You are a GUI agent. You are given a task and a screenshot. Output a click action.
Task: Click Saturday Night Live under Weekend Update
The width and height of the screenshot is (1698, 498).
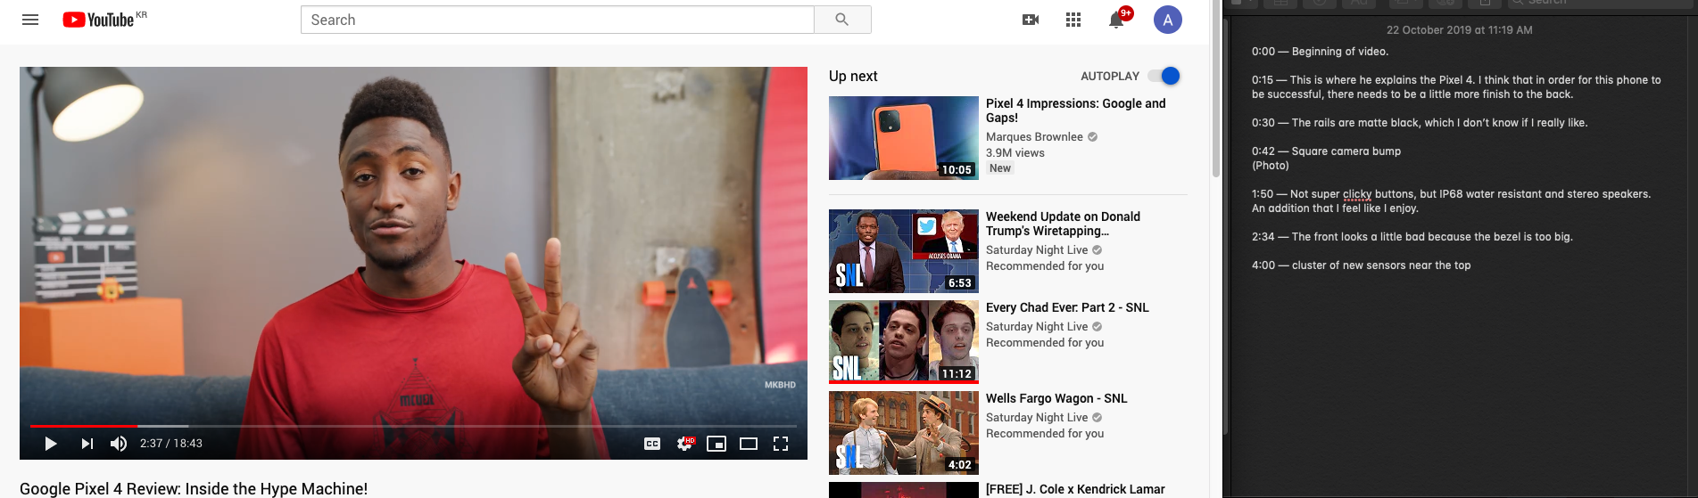coord(1037,250)
